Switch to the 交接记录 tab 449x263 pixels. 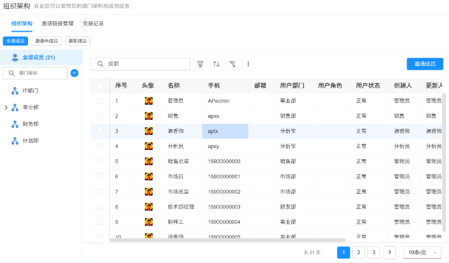[x=93, y=24]
